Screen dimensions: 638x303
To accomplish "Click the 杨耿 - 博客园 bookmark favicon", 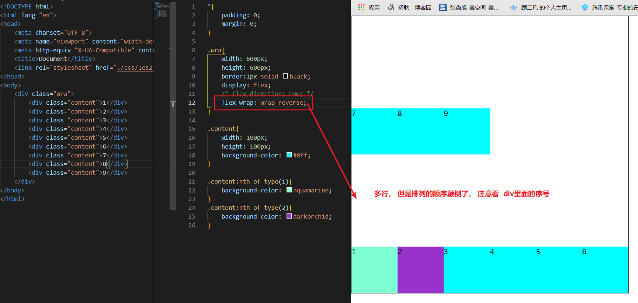I will click(x=391, y=7).
